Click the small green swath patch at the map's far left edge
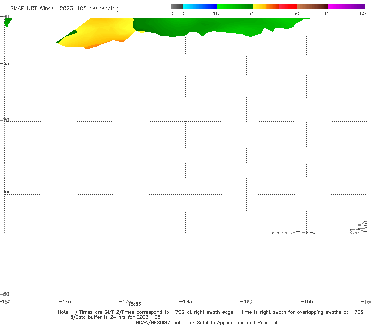 coord(8,22)
